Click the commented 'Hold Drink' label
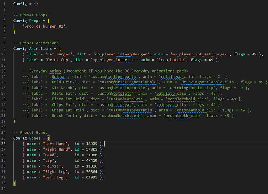Image resolution: width=268 pixels, height=194 pixels. pos(63,82)
